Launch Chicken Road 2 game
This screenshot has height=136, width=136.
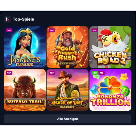point(110,47)
